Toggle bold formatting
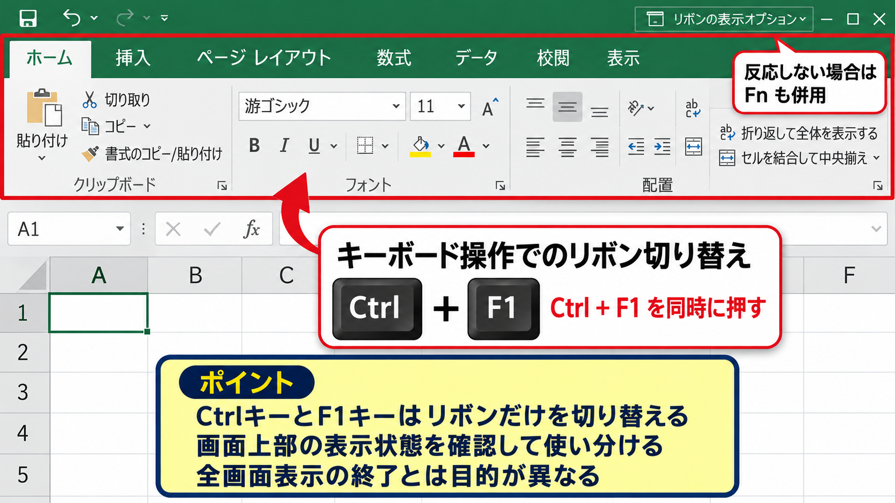895x503 pixels. coord(254,145)
